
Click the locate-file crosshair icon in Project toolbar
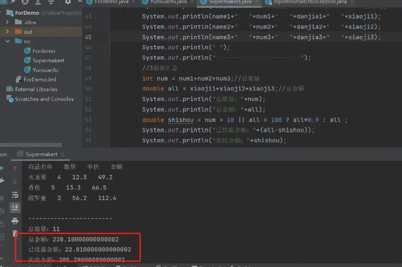pos(25,2)
